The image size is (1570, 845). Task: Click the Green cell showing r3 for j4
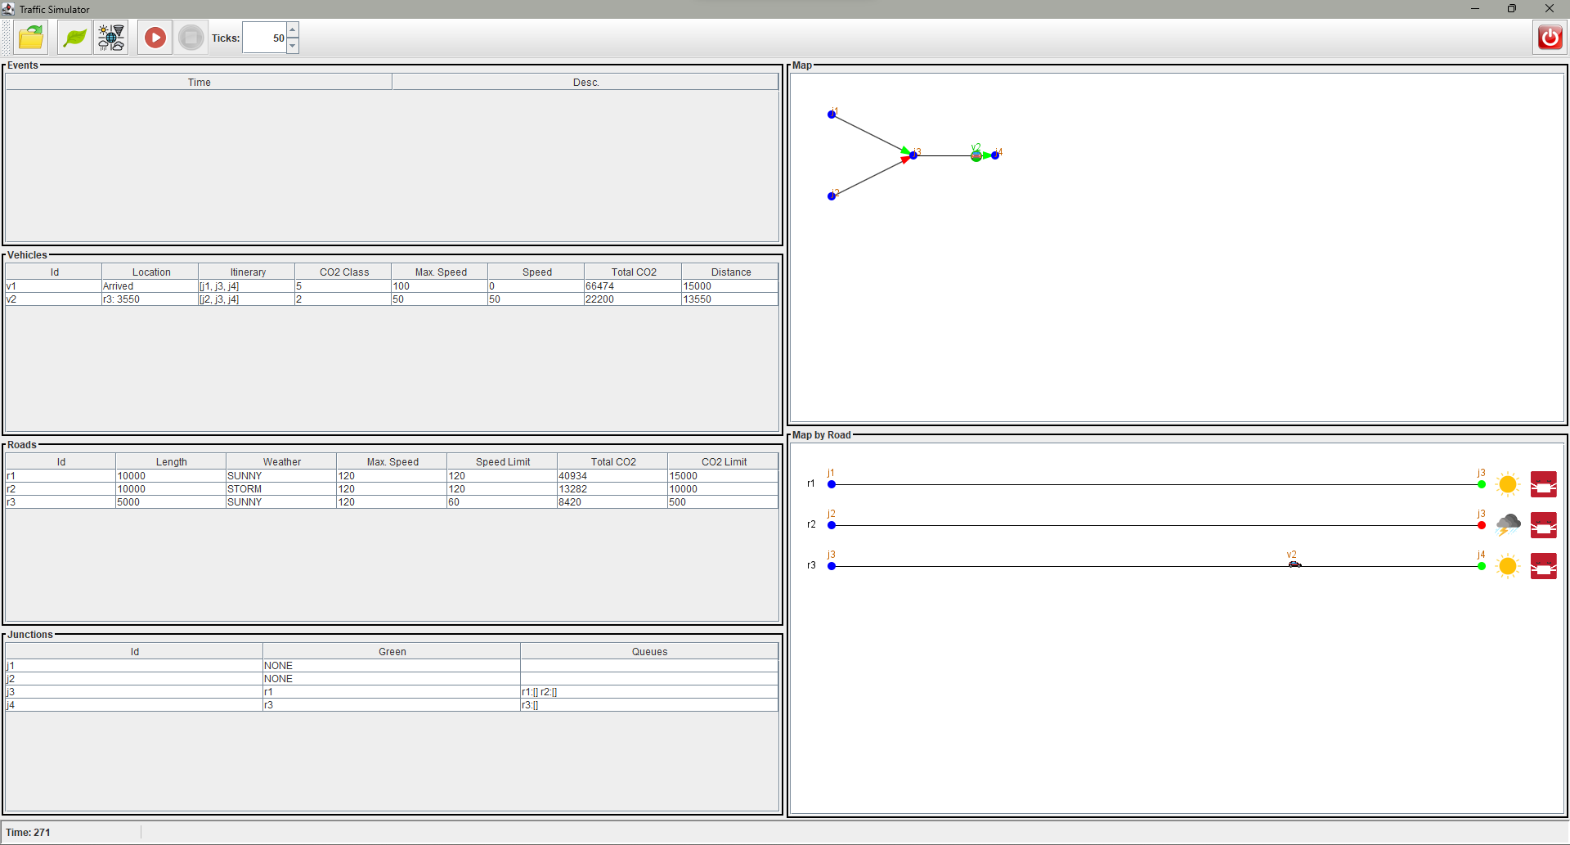click(392, 705)
